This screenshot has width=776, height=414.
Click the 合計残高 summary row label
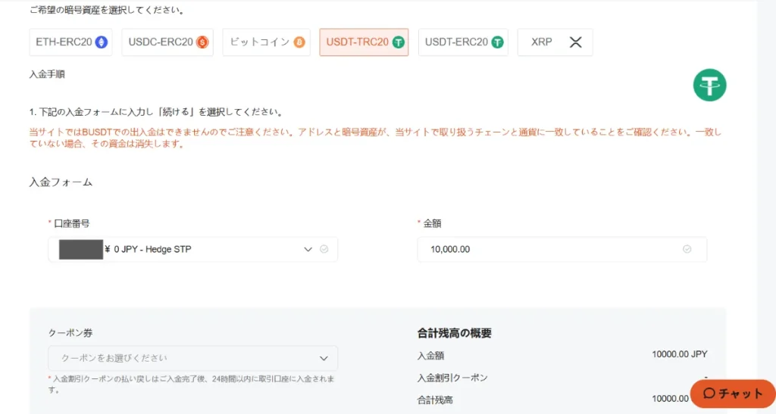pos(435,400)
